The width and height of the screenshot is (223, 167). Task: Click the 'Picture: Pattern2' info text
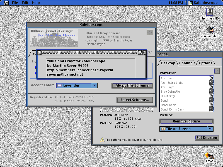[113, 123]
